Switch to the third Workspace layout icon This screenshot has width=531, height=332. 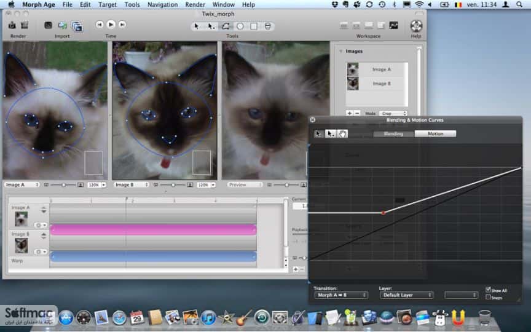point(369,25)
